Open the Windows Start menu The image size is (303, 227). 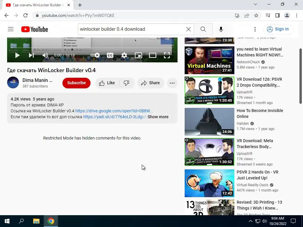point(7,221)
